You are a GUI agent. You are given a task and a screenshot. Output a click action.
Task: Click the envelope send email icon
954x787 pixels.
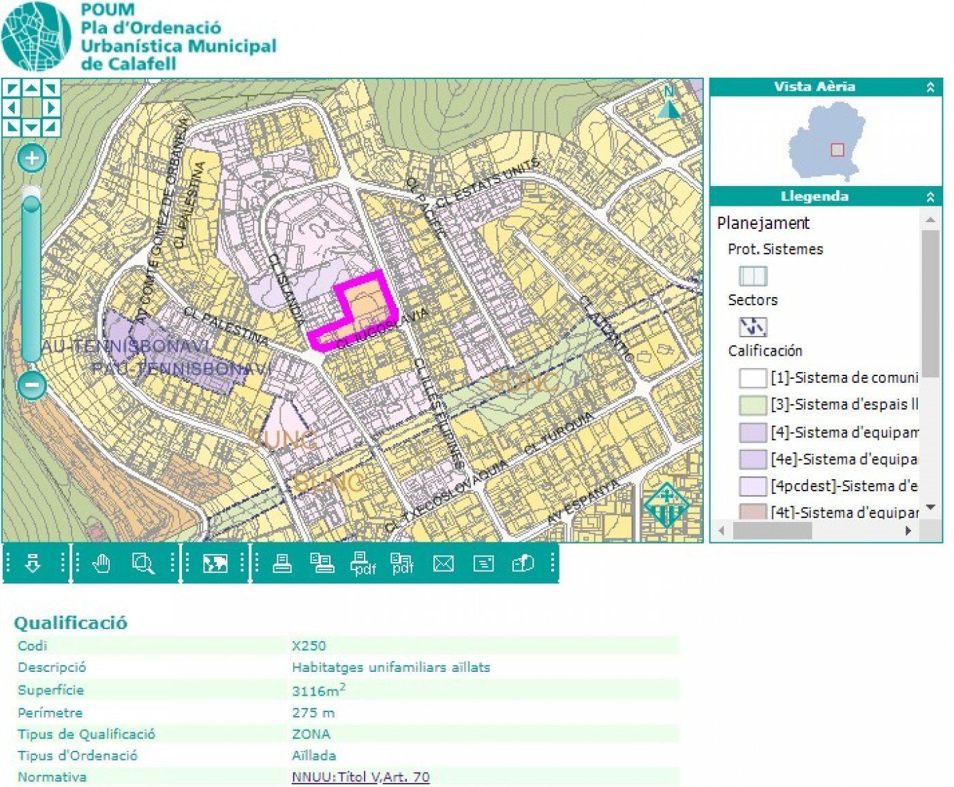coord(443,564)
